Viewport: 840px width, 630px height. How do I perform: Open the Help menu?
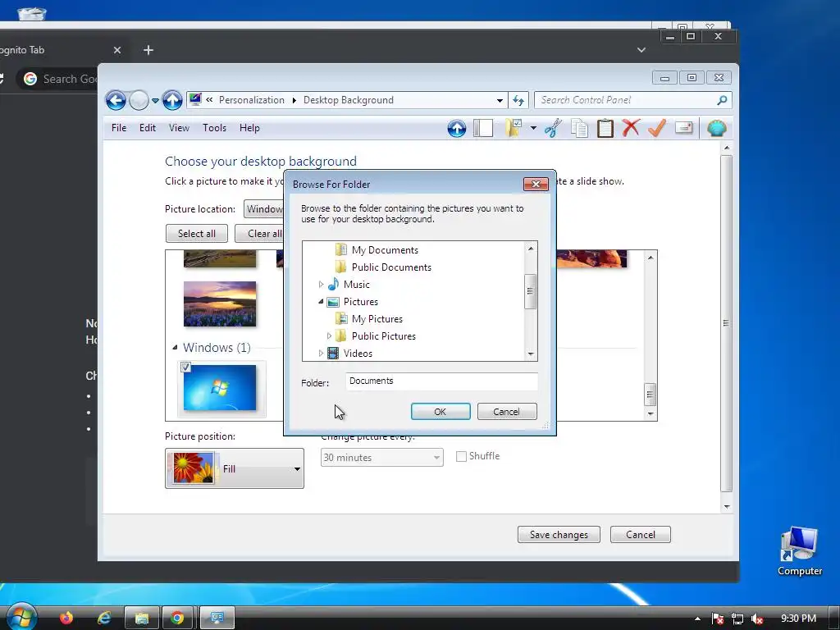[249, 128]
